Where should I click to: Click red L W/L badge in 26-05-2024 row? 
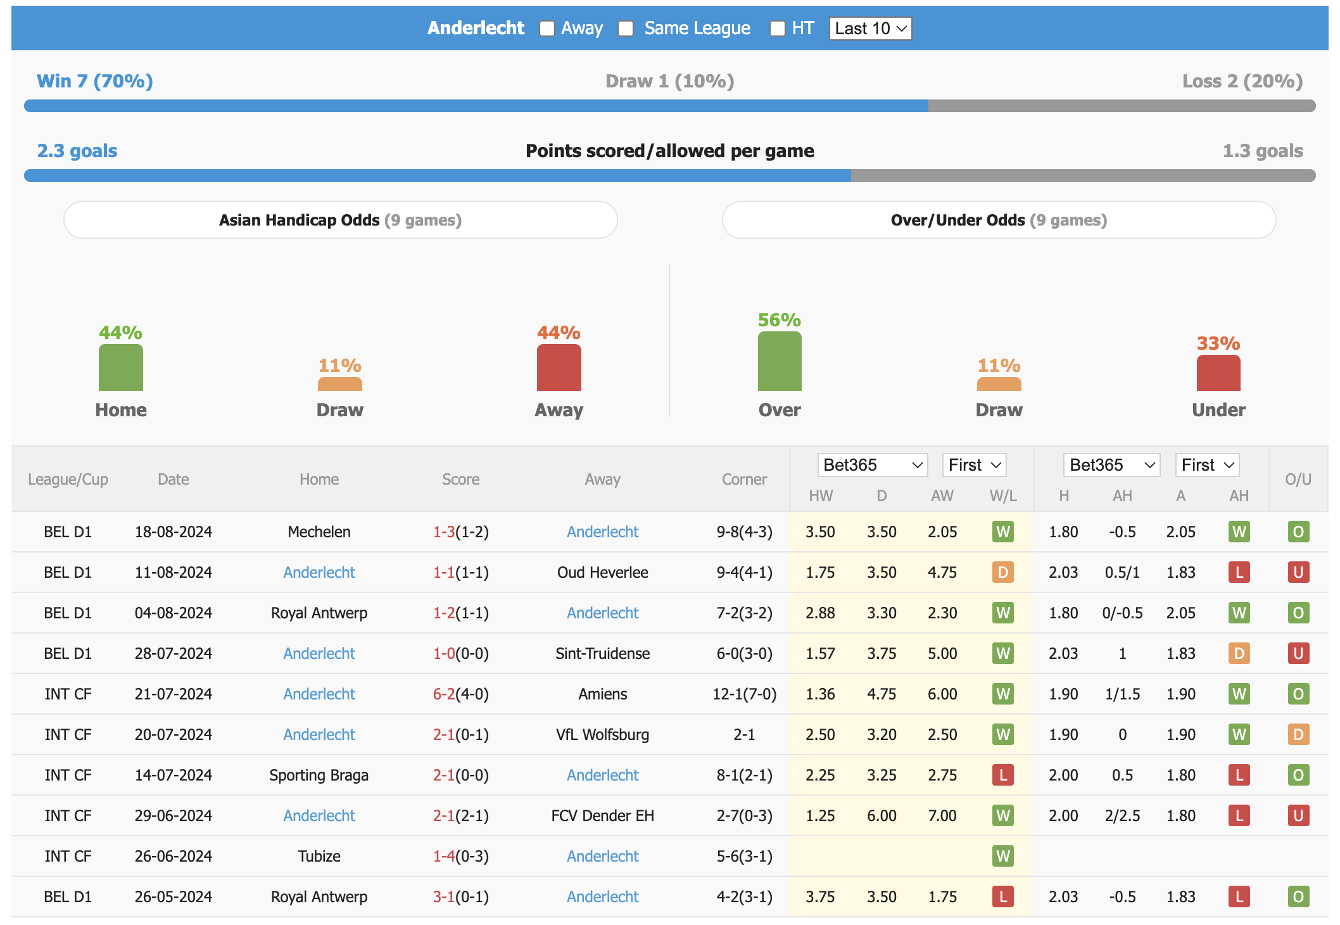tap(1003, 896)
